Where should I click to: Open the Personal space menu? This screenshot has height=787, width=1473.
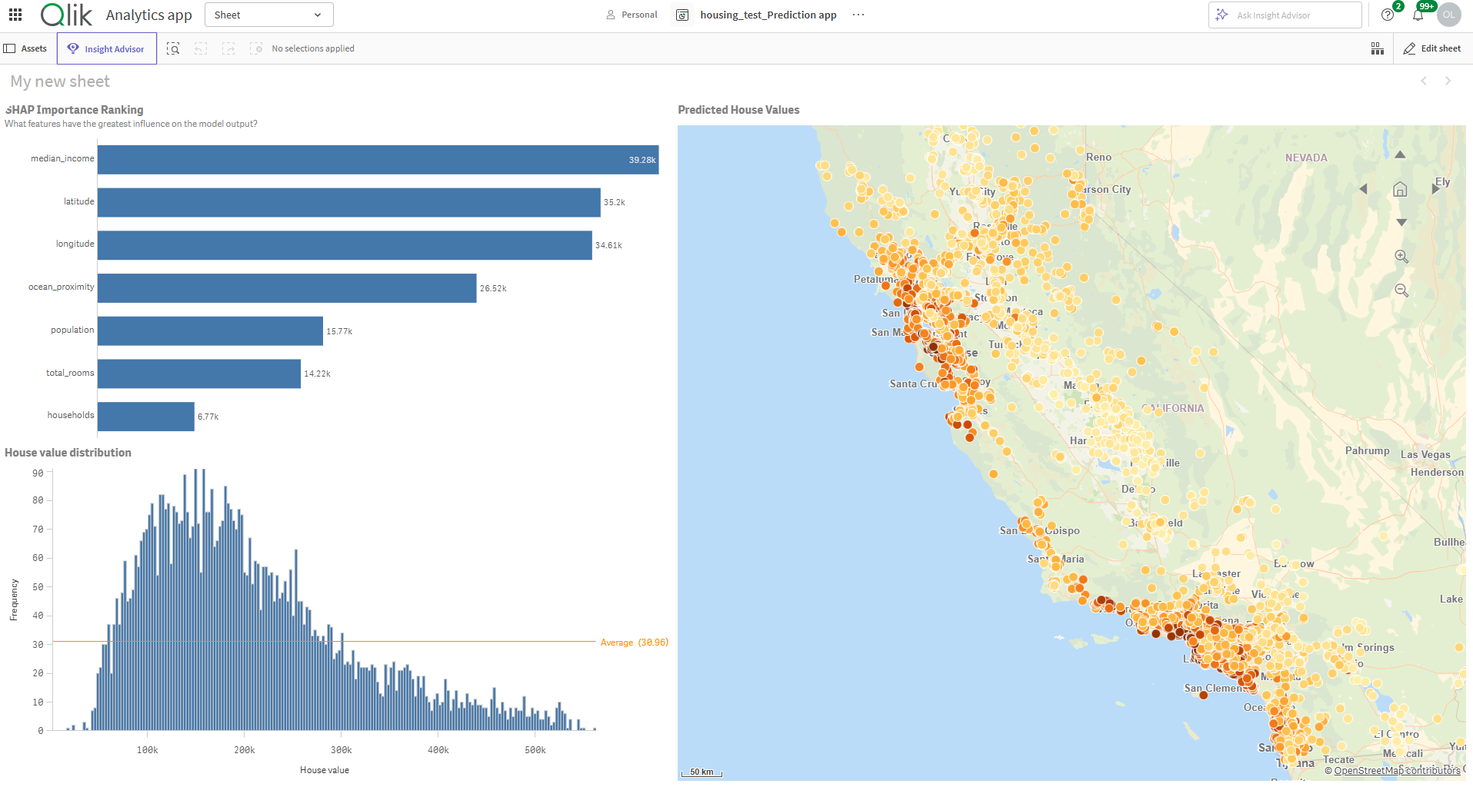coord(632,15)
